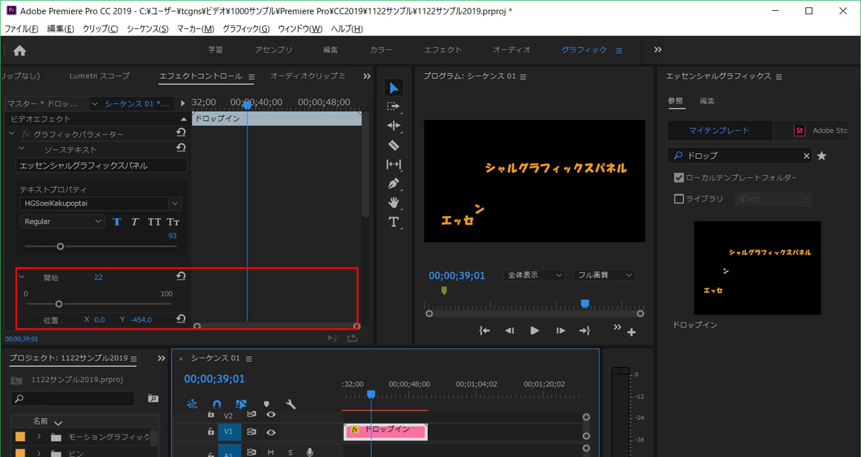Reset ソーステキスト parameter

[181, 148]
